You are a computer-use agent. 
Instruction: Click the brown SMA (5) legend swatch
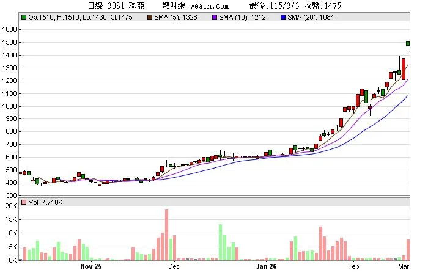click(150, 17)
